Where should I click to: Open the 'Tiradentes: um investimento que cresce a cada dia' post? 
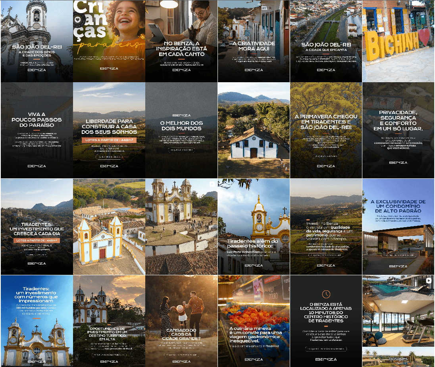point(37,227)
